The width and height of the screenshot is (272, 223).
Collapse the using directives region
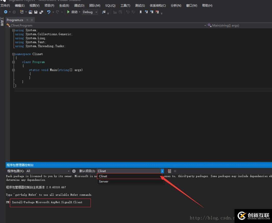tap(13, 30)
